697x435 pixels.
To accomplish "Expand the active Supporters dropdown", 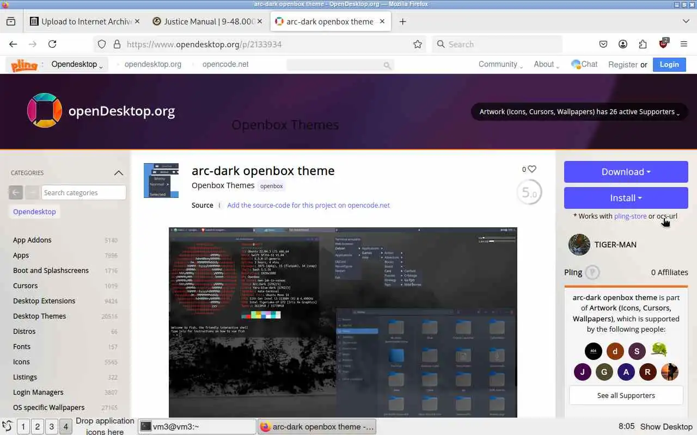I will [x=579, y=112].
